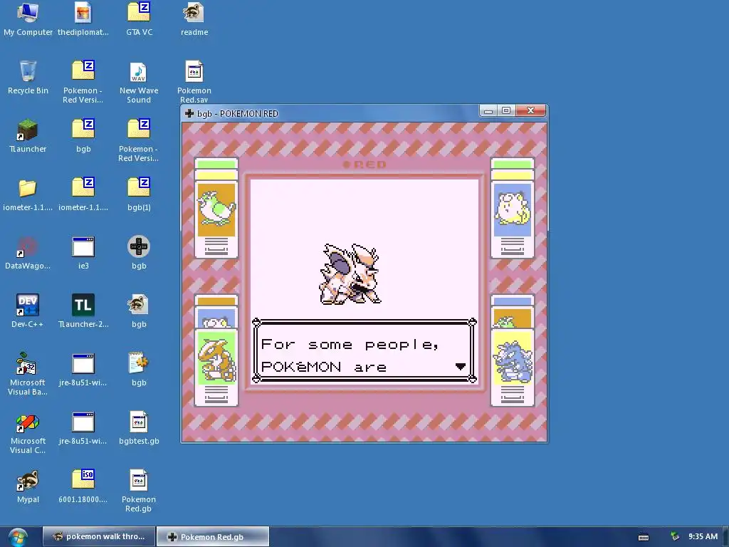Maximize the bgb POKEMON RED window
This screenshot has width=729, height=547.
click(x=506, y=110)
